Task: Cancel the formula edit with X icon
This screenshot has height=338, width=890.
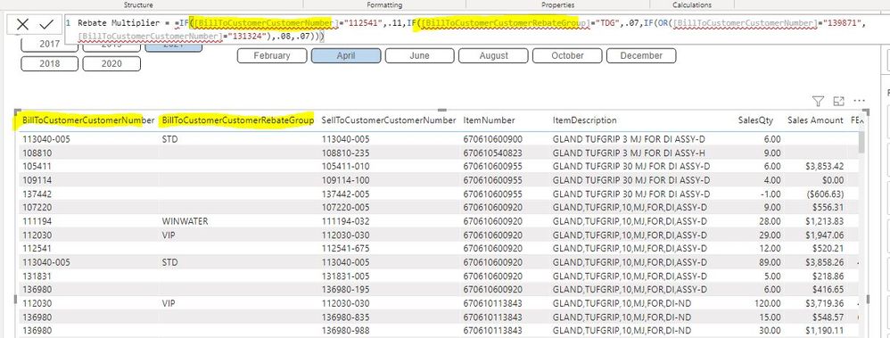Action: (22, 24)
